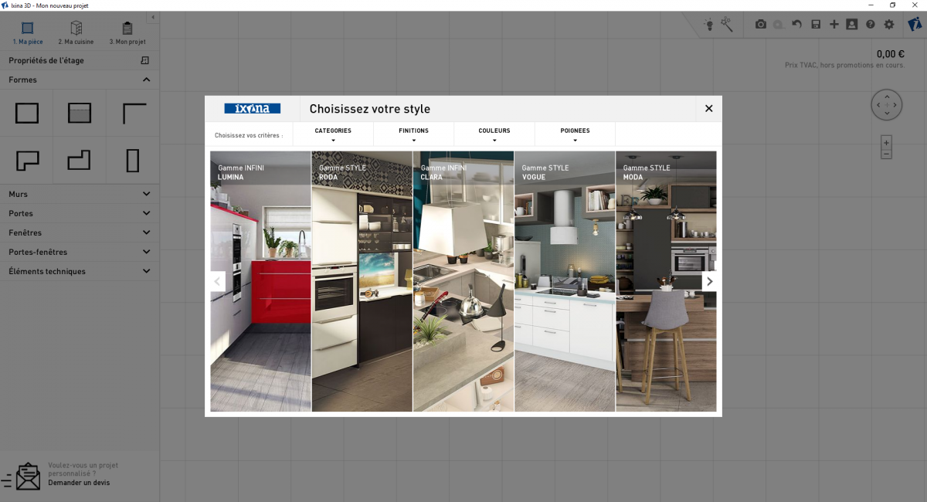Choose the RODA kitchen style

tap(362, 281)
